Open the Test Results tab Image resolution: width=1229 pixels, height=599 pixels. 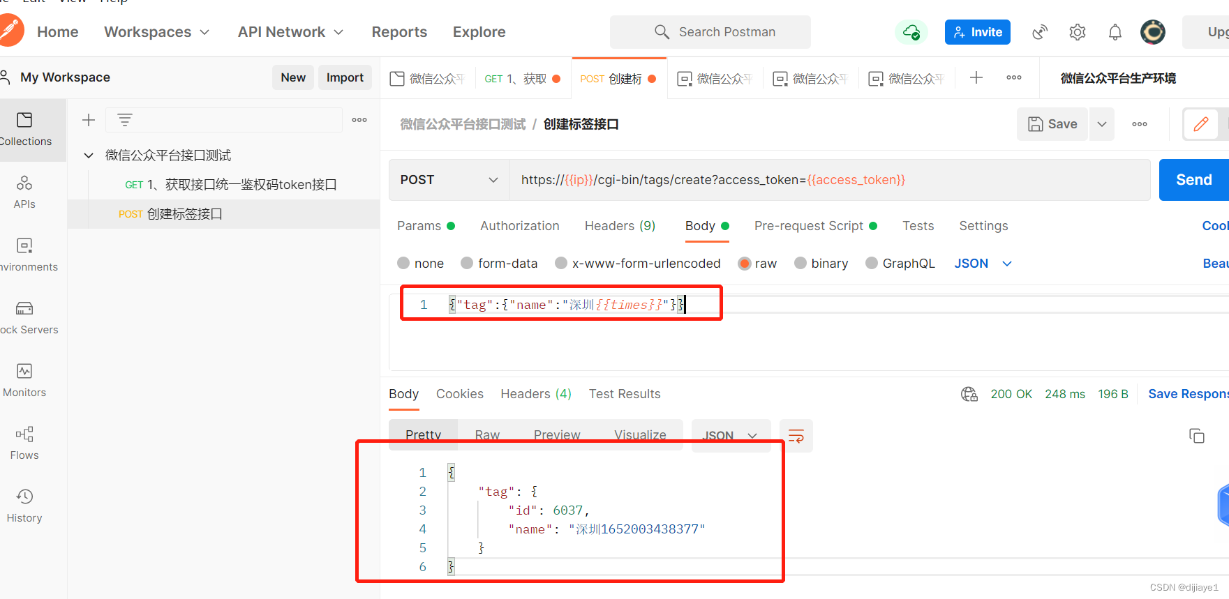[x=625, y=394]
